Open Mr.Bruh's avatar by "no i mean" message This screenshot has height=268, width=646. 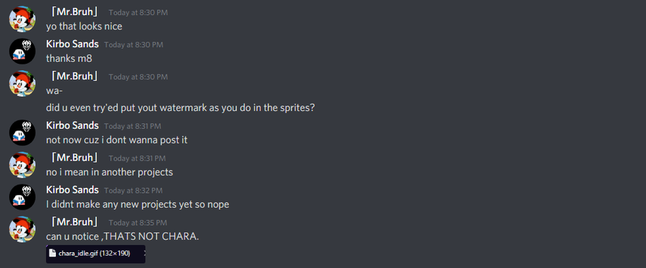tap(22, 165)
